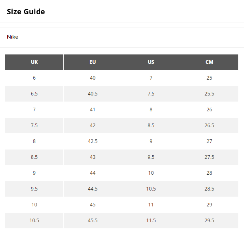
Task: Select EU size 42.5 cell
Action: tap(93, 141)
